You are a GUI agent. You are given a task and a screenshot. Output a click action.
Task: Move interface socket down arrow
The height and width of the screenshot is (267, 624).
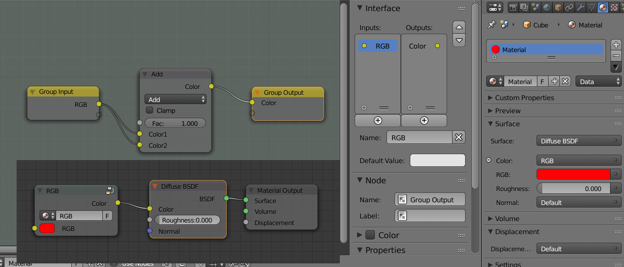pos(459,40)
